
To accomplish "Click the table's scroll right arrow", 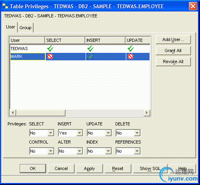I will pyautogui.click(x=147, y=113).
